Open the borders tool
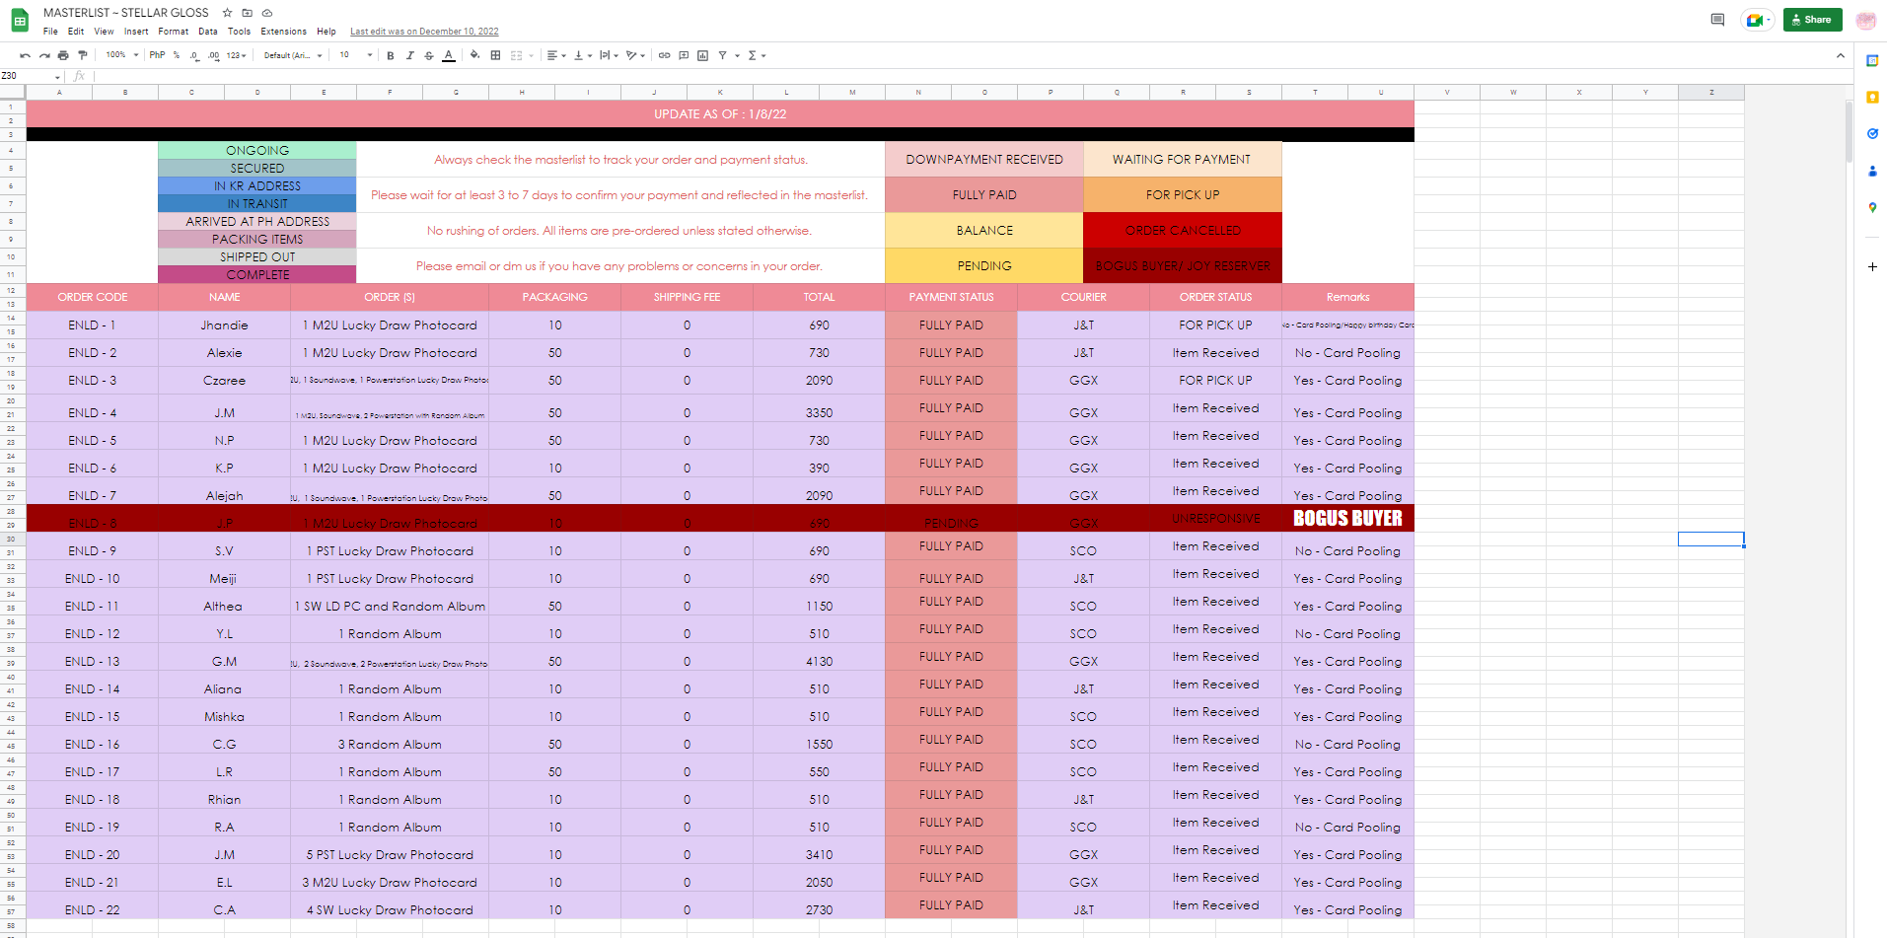1887x938 pixels. [495, 55]
